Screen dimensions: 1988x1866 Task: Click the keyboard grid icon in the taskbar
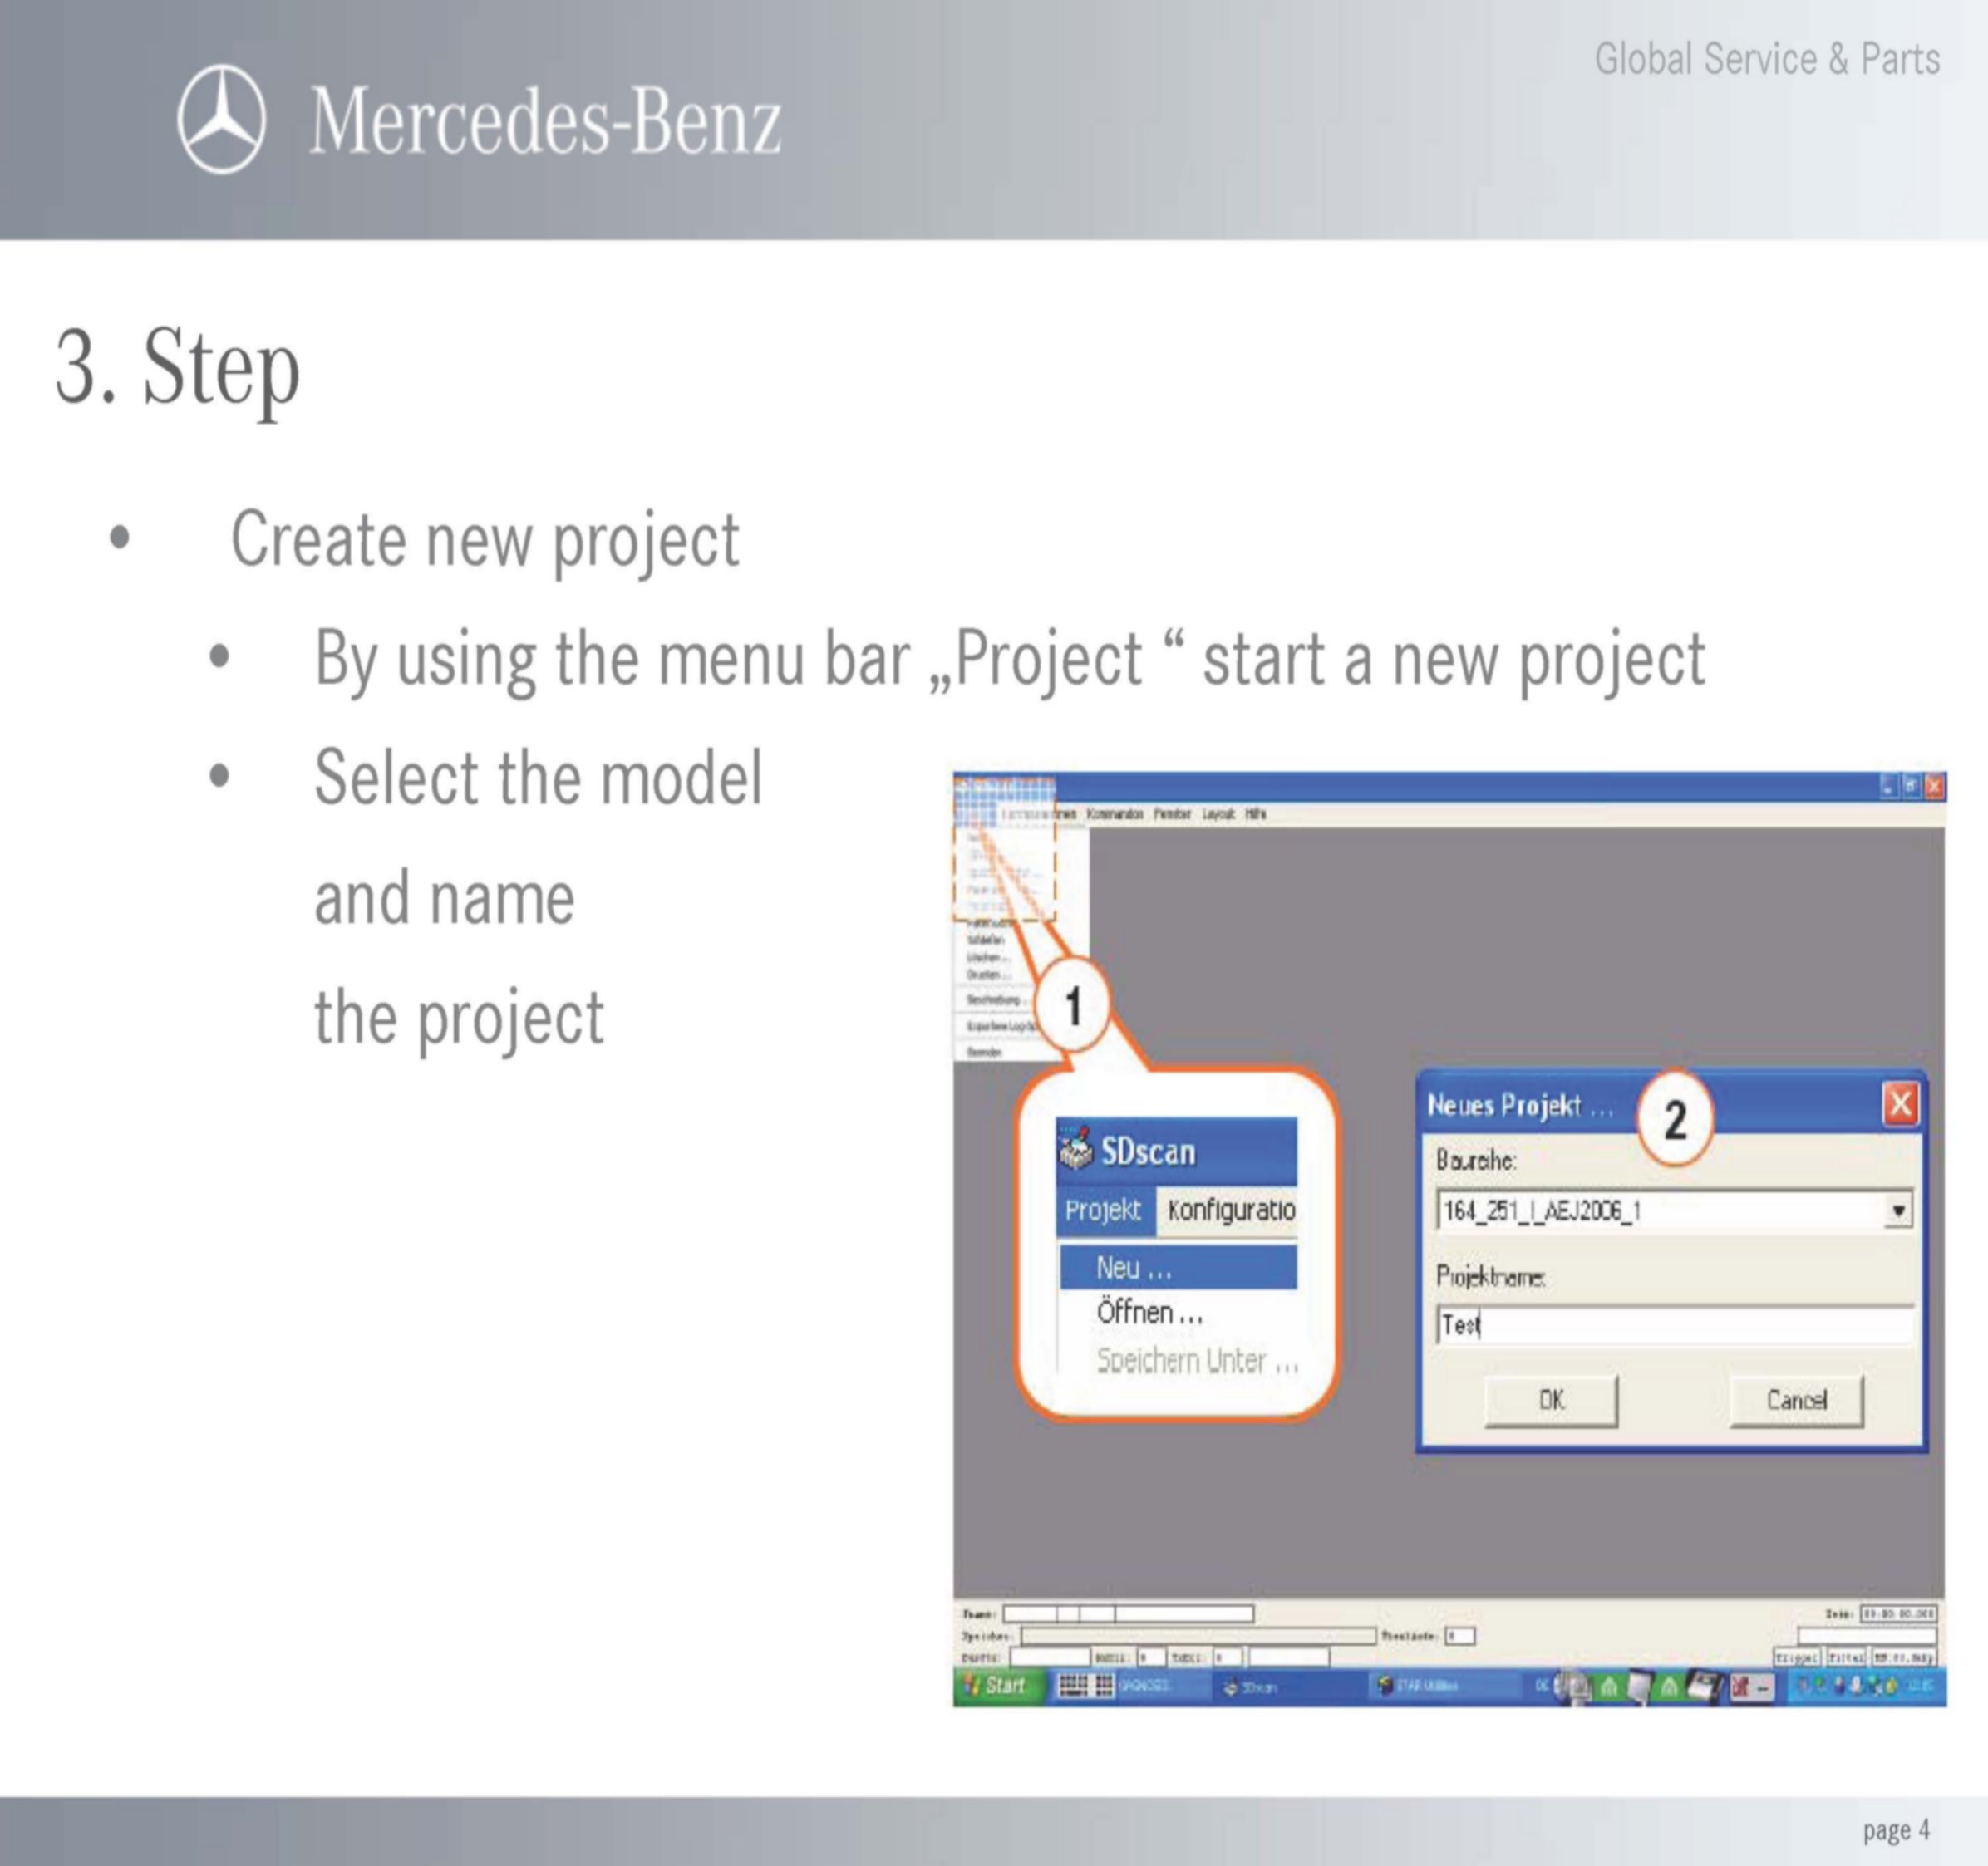click(1072, 1686)
